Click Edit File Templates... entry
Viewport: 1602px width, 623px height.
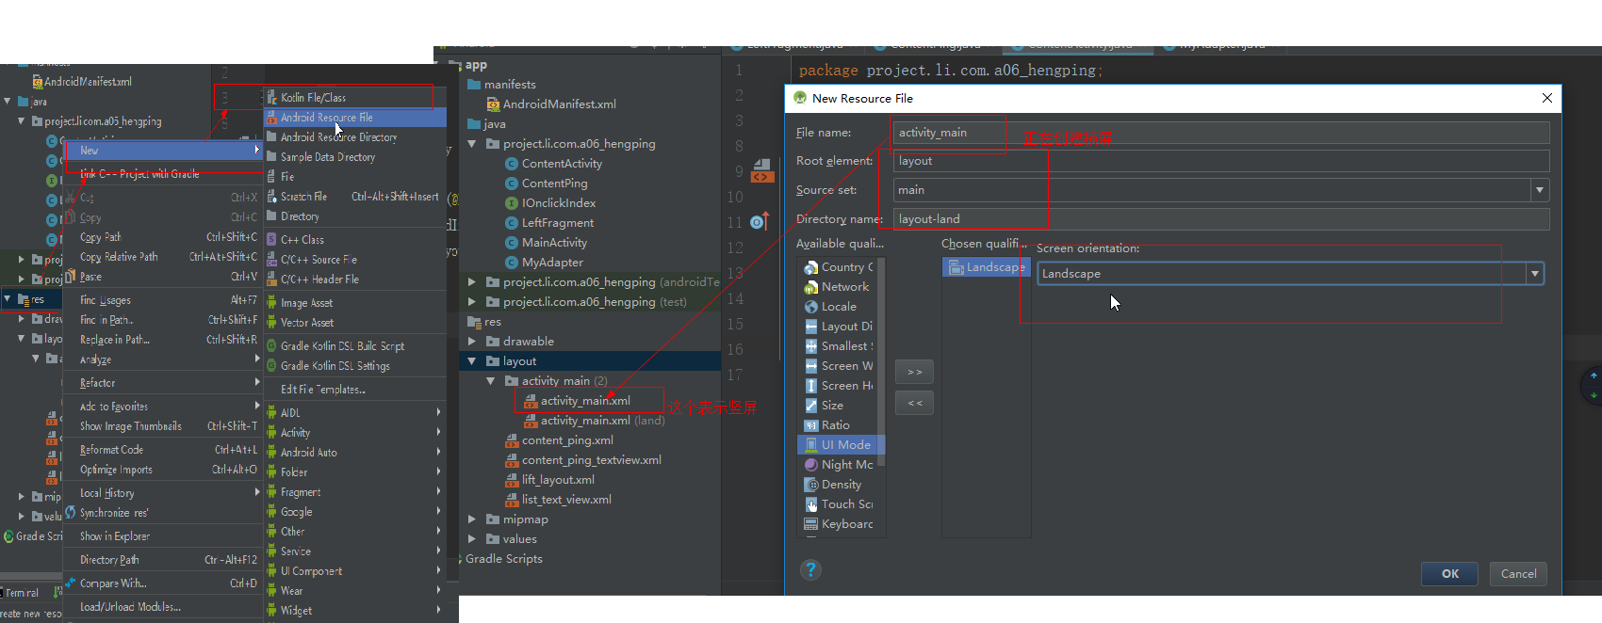(355, 390)
